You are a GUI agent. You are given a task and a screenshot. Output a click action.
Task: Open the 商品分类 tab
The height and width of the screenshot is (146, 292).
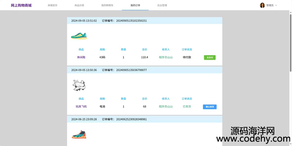79,6
